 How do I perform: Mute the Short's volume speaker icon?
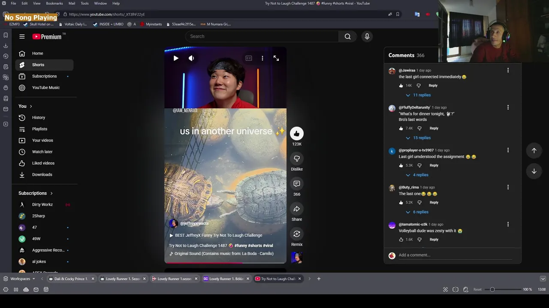[191, 58]
